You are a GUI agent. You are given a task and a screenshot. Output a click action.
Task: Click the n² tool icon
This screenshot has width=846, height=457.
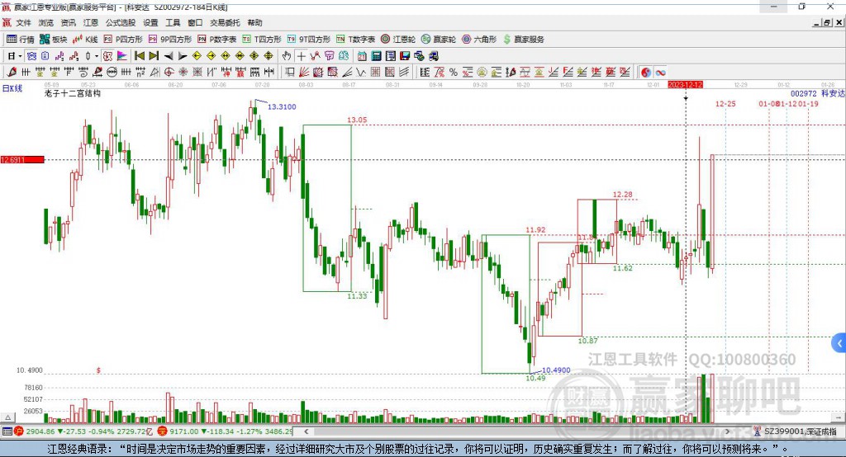point(140,73)
